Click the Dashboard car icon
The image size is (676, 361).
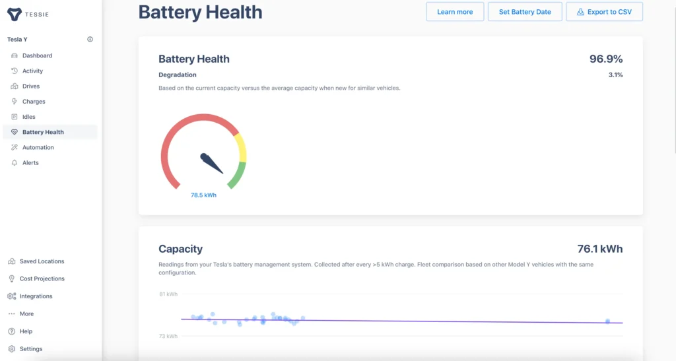[x=15, y=55]
